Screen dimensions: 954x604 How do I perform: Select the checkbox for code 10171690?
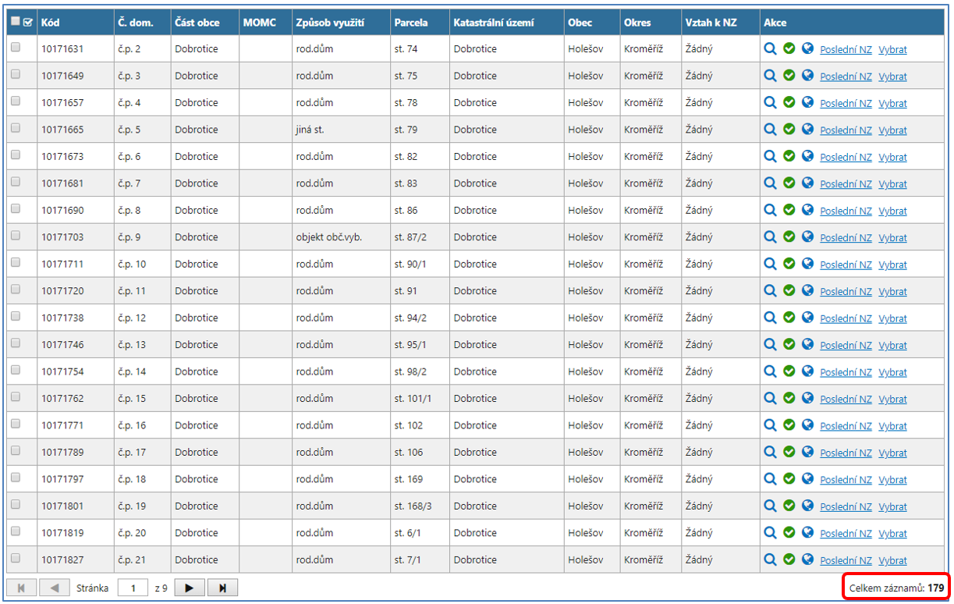16,209
